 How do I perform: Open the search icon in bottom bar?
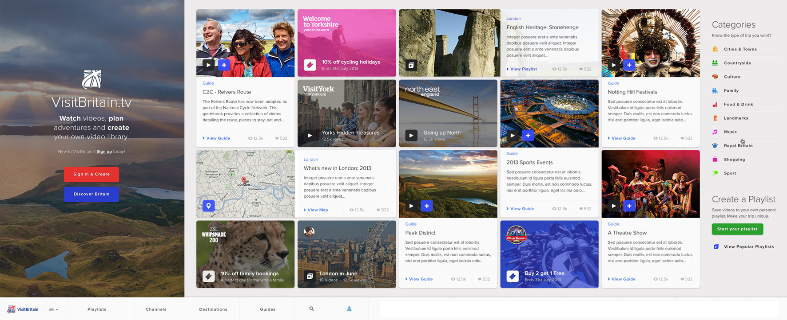point(312,309)
